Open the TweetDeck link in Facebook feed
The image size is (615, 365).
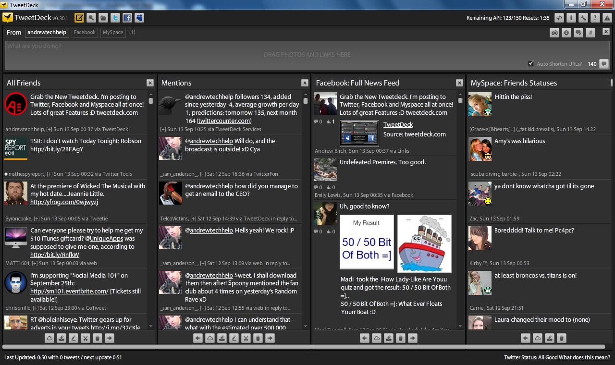point(398,125)
